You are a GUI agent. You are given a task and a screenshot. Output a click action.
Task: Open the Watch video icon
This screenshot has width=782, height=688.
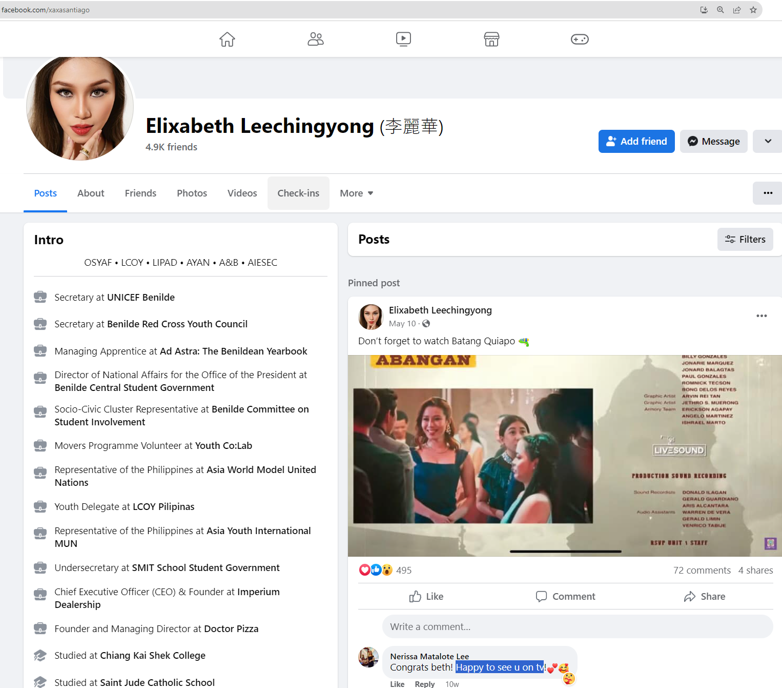point(403,39)
